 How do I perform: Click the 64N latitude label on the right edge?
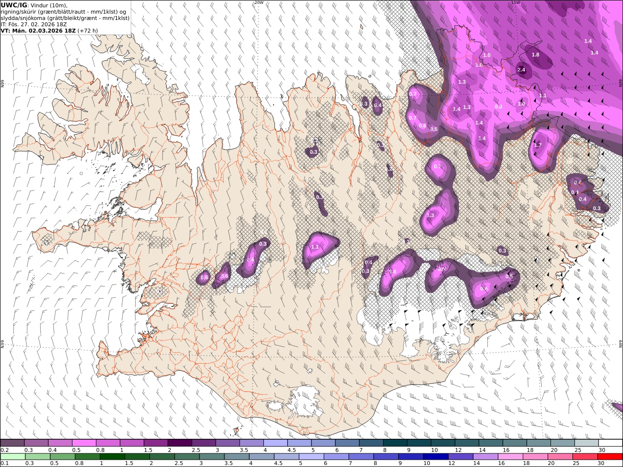tap(621, 343)
